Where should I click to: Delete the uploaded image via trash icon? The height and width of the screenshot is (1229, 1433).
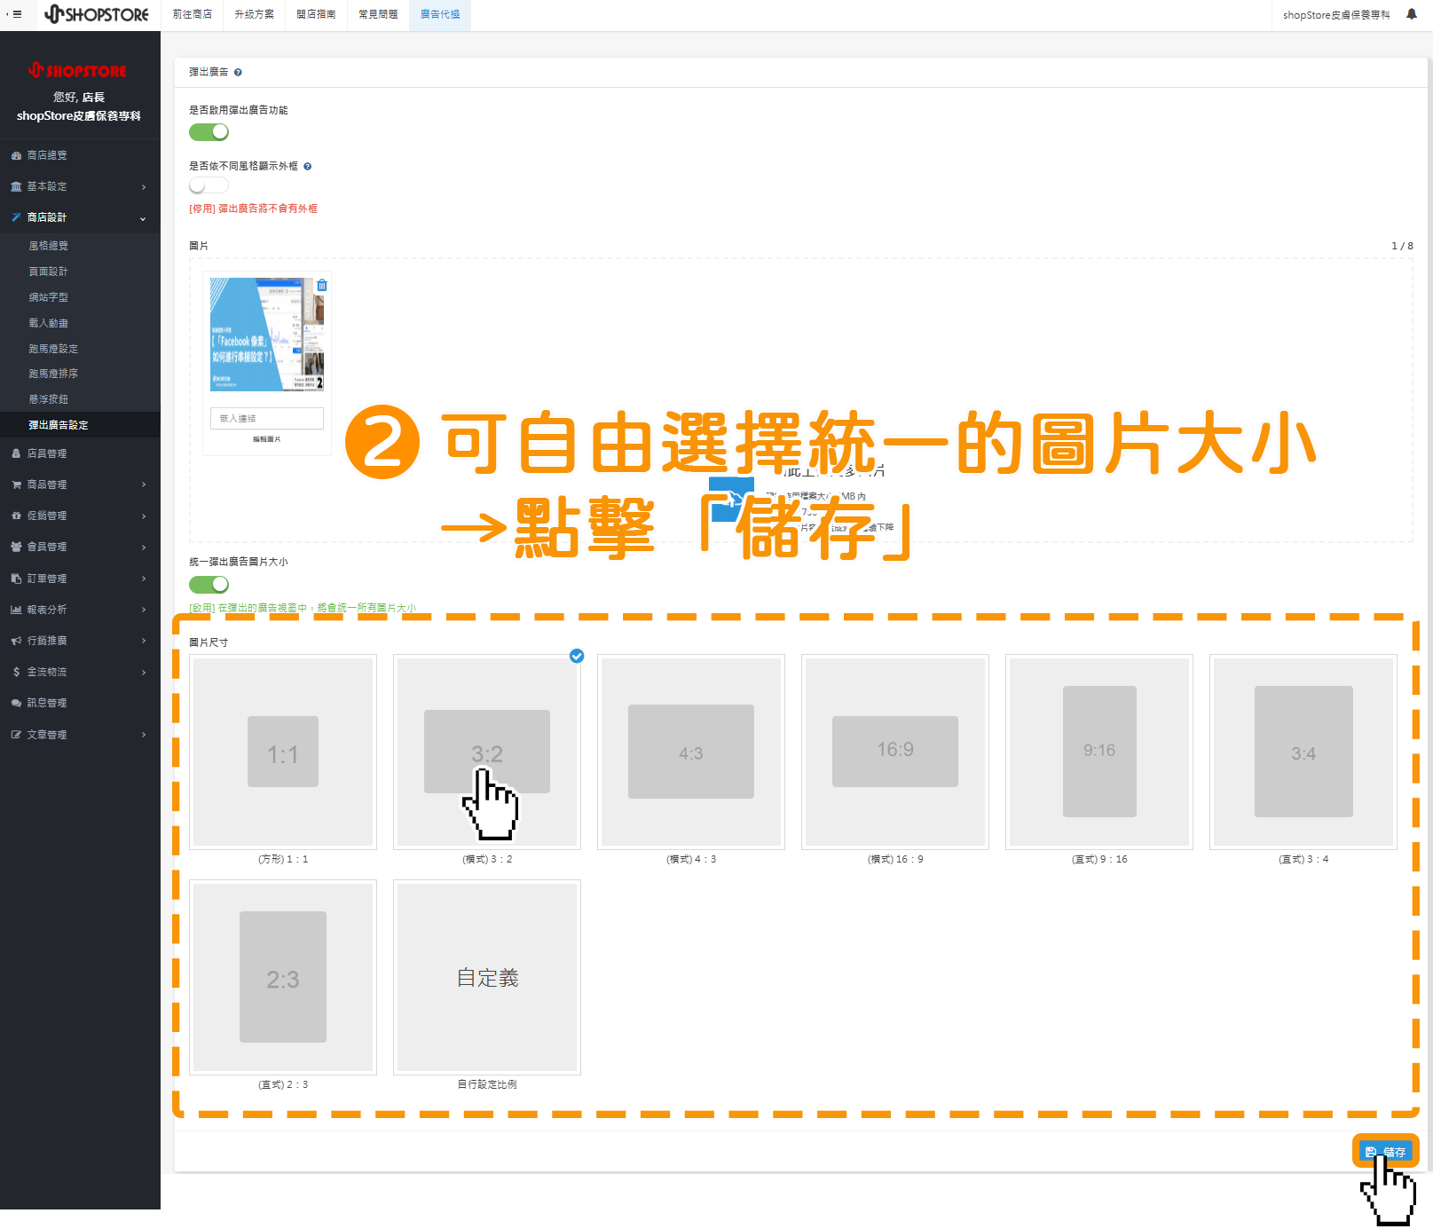tap(322, 285)
